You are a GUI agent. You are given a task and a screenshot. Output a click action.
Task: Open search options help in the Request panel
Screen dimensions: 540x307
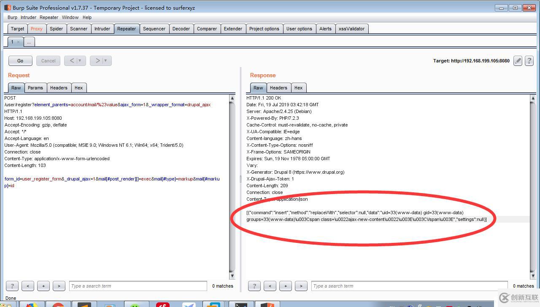point(12,286)
